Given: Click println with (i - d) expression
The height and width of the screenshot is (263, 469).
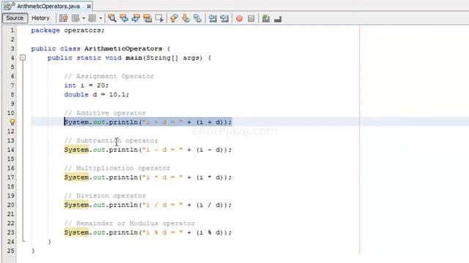Looking at the screenshot, I should [x=148, y=150].
